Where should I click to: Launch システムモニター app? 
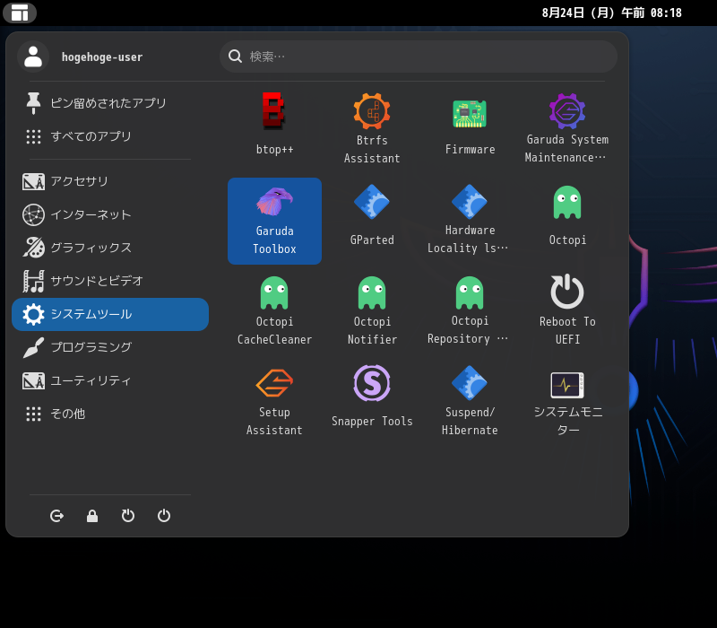coord(567,402)
